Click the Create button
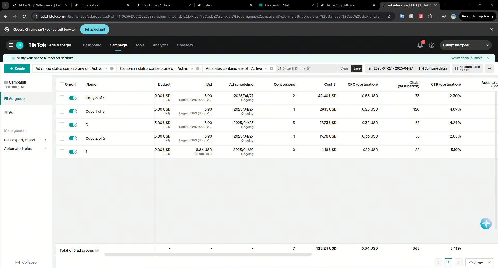This screenshot has height=268, width=498. pos(17,68)
